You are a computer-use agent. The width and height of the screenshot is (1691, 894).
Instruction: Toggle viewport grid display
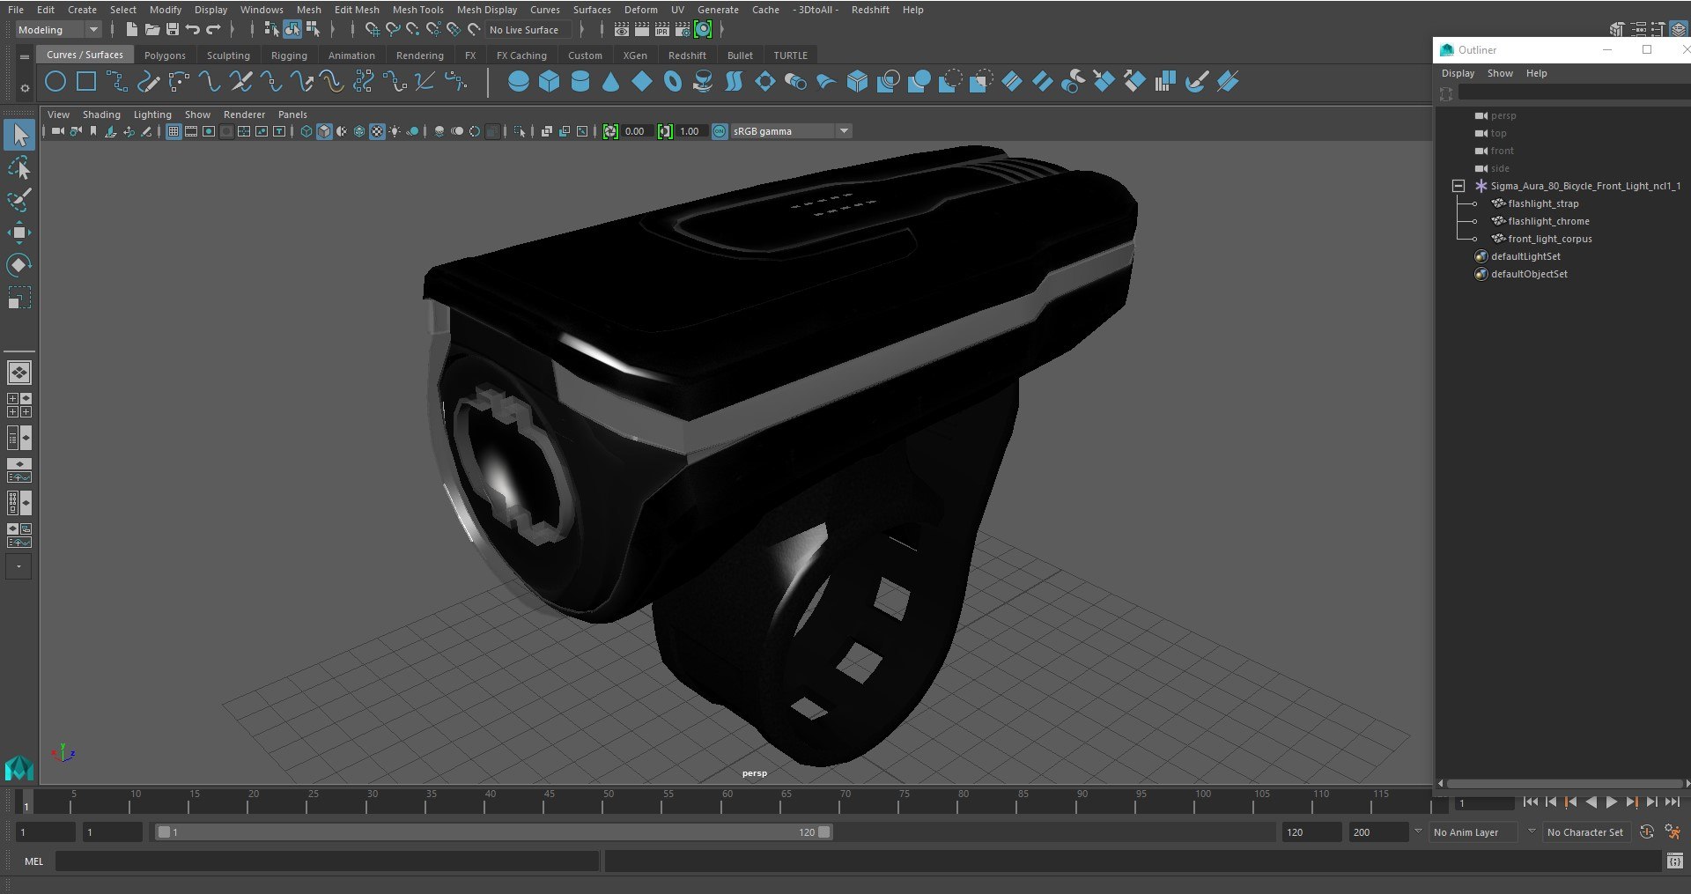pyautogui.click(x=174, y=131)
